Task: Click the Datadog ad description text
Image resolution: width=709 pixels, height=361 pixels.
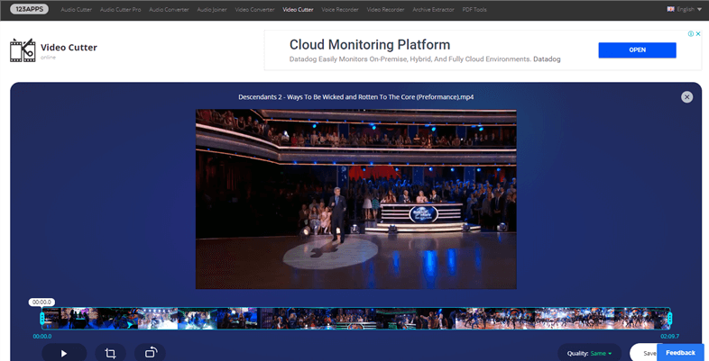Action: tap(425, 59)
